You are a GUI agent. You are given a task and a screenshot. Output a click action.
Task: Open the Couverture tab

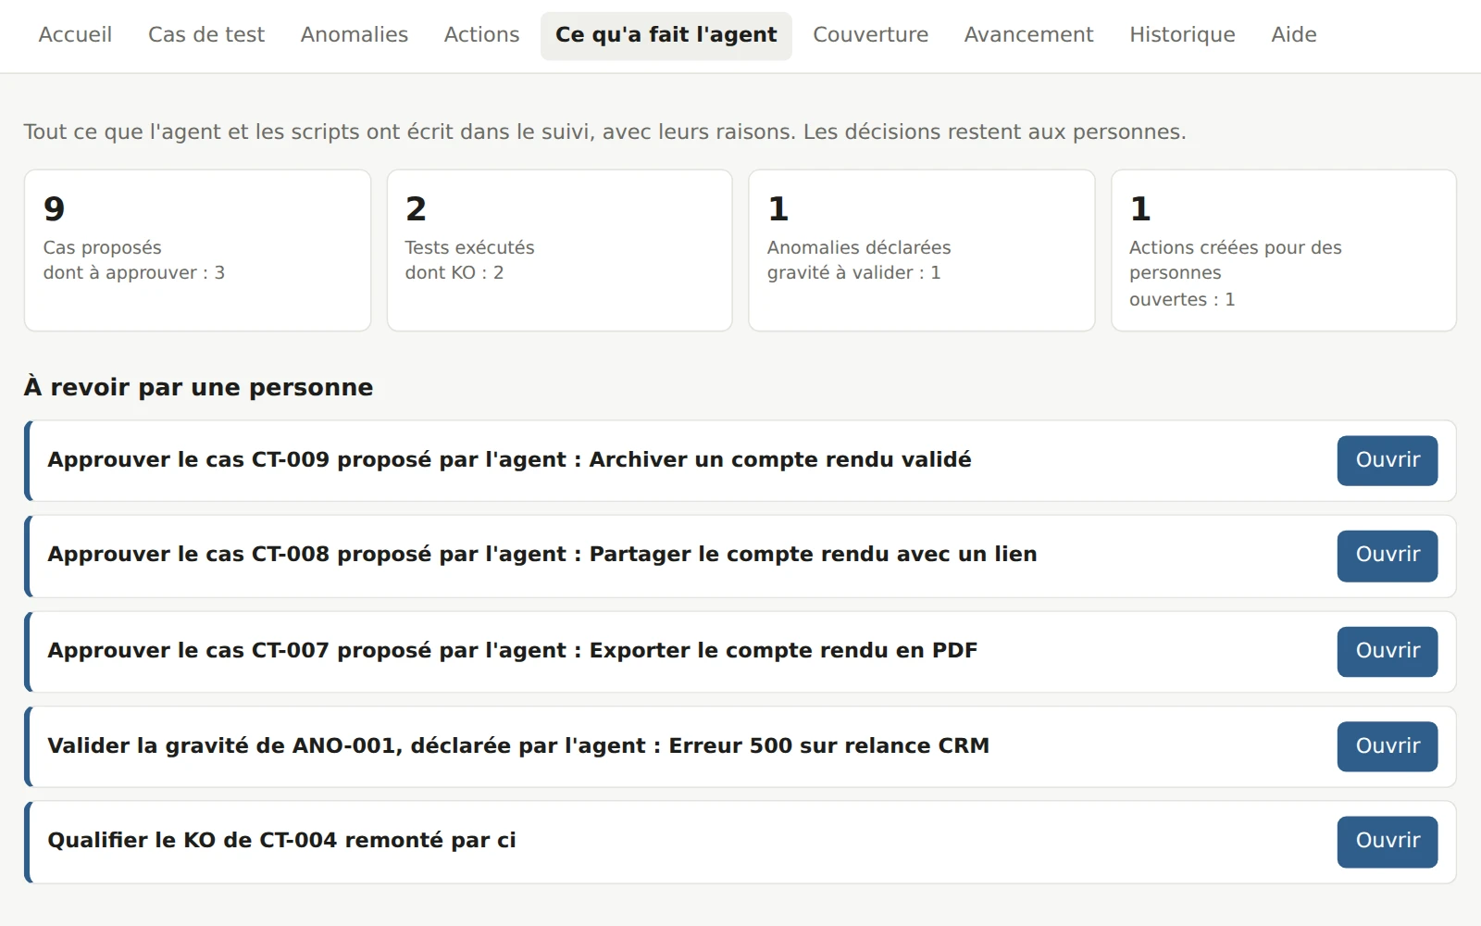pos(870,35)
